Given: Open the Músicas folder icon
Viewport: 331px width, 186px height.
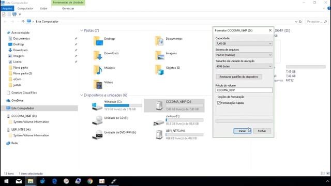Looking at the screenshot, I should coord(98,70).
